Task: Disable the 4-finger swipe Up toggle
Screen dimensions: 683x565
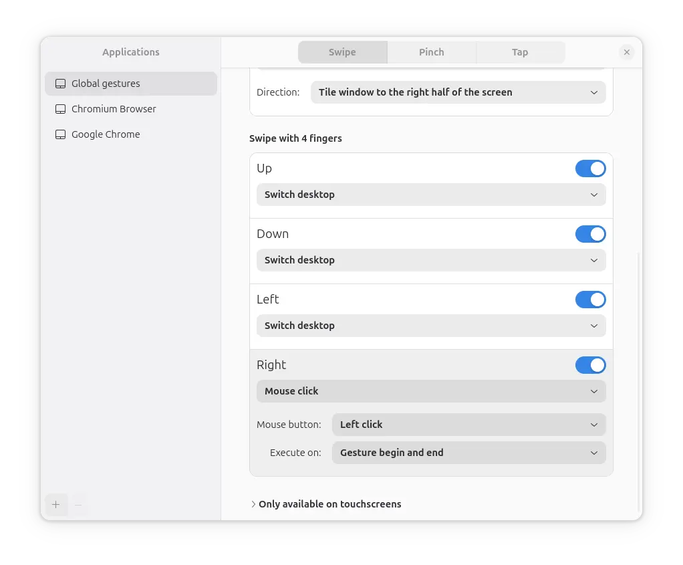Action: click(x=590, y=168)
